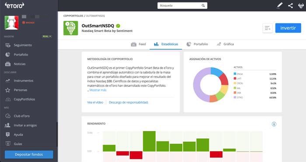Click the pencil write-post icon
This screenshot has height=162, width=306.
coord(280,6)
